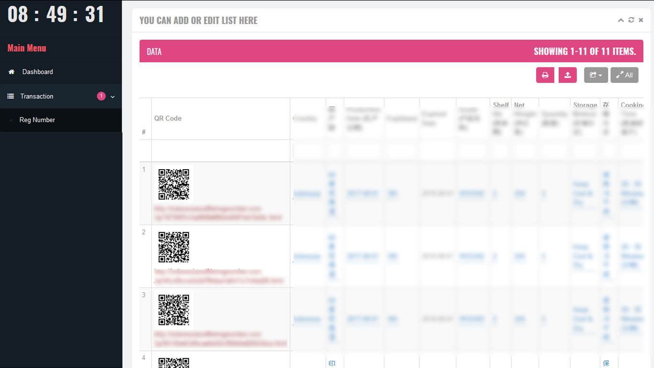Sort by the QR Code column header
This screenshot has height=368, width=654.
168,118
